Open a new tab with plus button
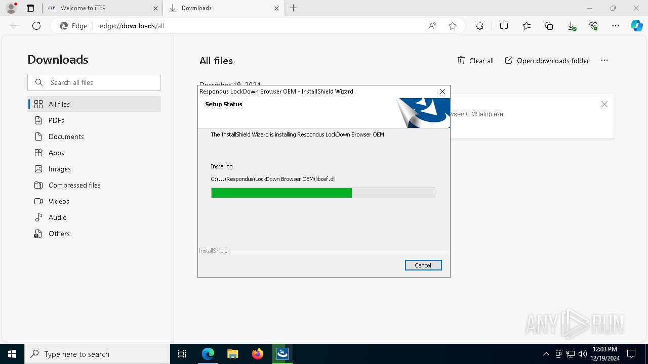The height and width of the screenshot is (364, 648). [294, 8]
